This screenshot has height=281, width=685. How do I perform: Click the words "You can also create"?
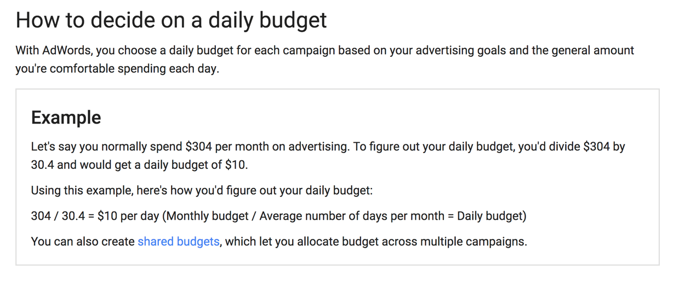click(x=83, y=242)
